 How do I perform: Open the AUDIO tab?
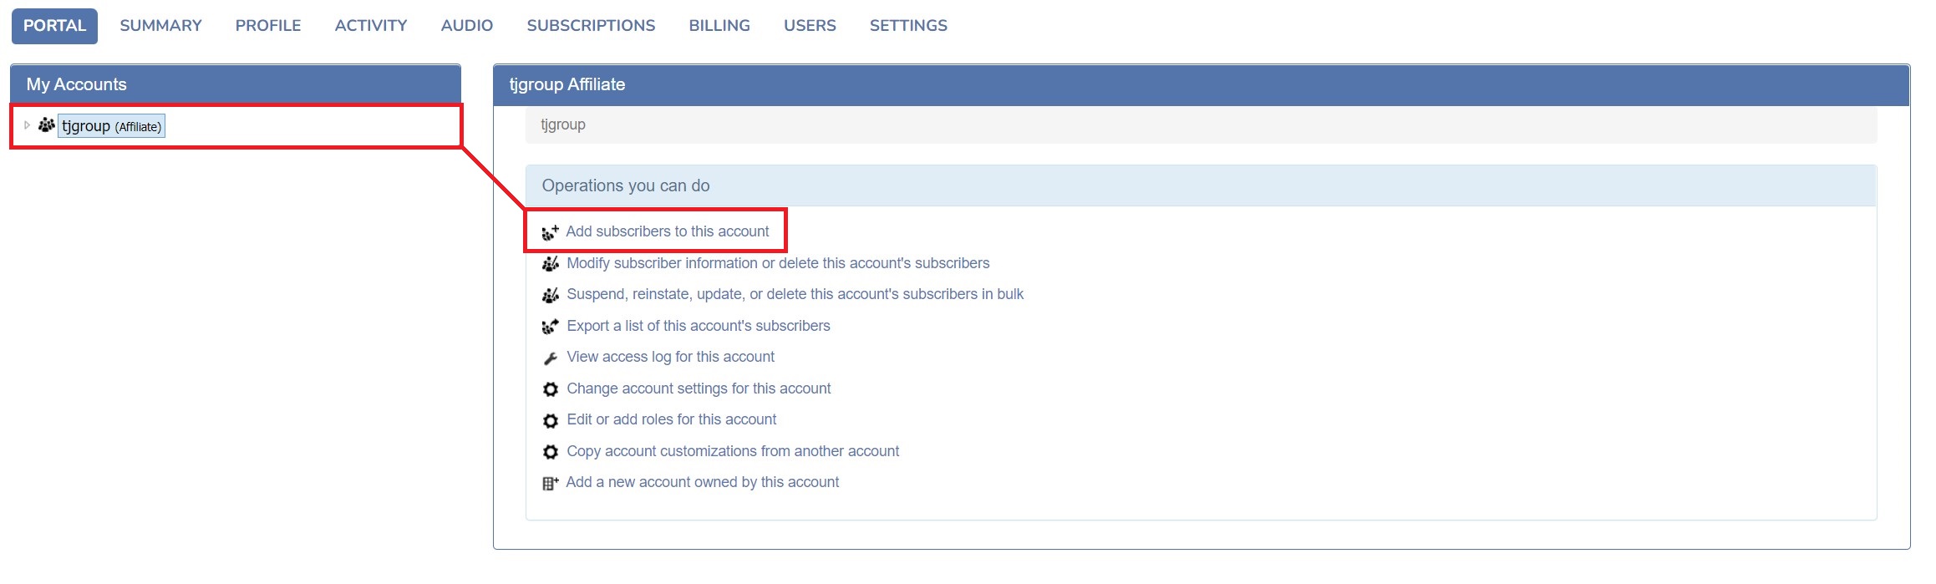pos(466,26)
